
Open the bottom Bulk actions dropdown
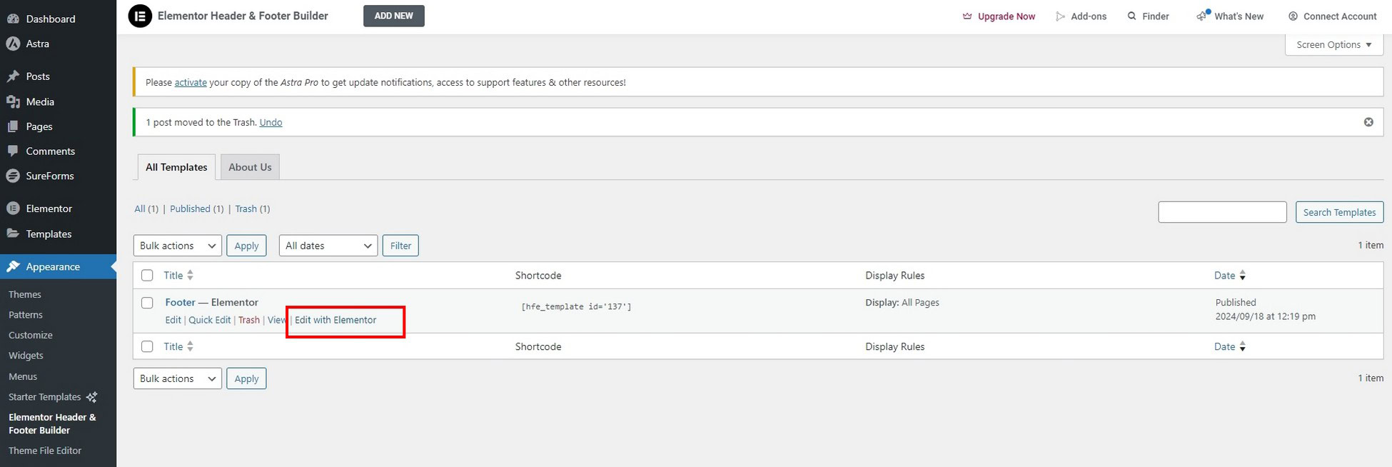click(178, 378)
